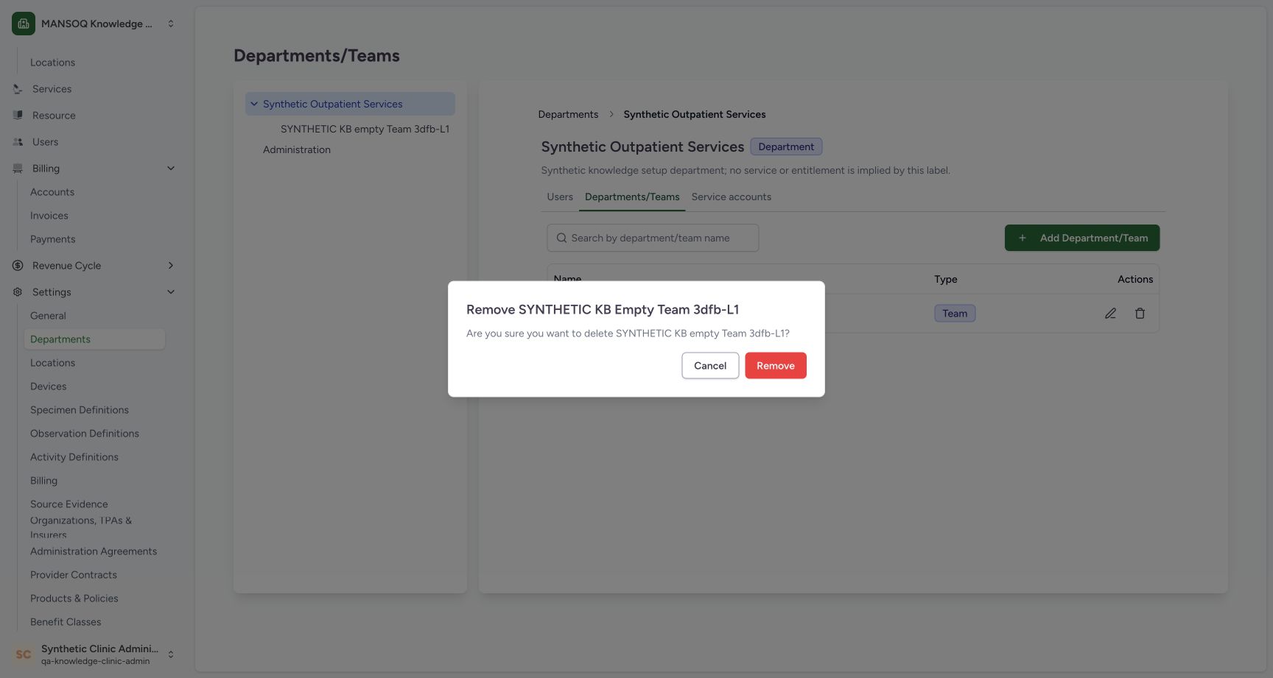
Task: Click the Add Department/Team button
Action: point(1081,238)
